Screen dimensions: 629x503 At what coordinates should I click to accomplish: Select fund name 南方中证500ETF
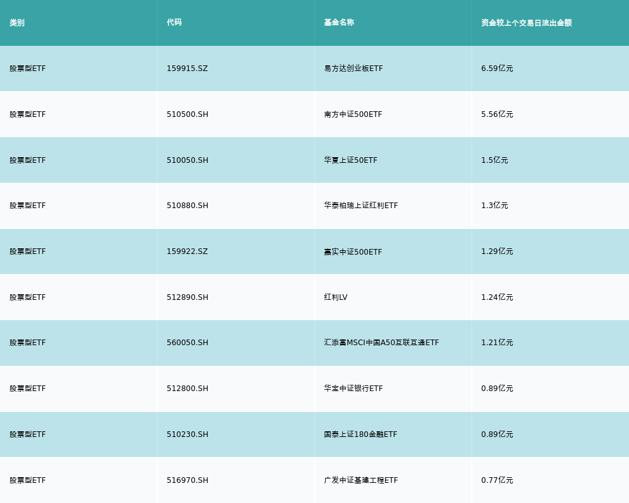pyautogui.click(x=353, y=114)
